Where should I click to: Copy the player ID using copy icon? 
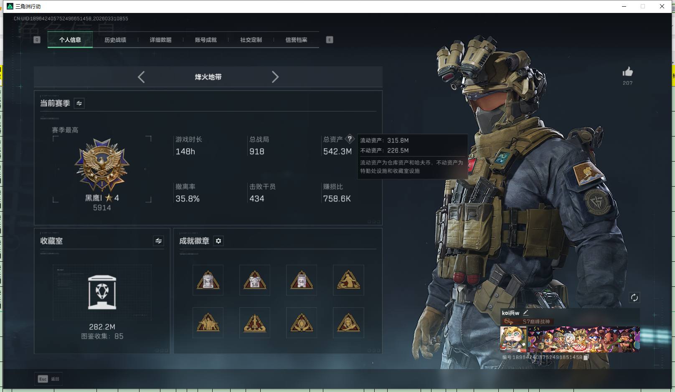pyautogui.click(x=586, y=357)
